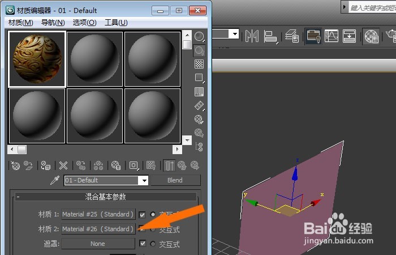Toggle the Backlight icon in Material Editor
Screen dimensions: 396x255
click(199, 50)
